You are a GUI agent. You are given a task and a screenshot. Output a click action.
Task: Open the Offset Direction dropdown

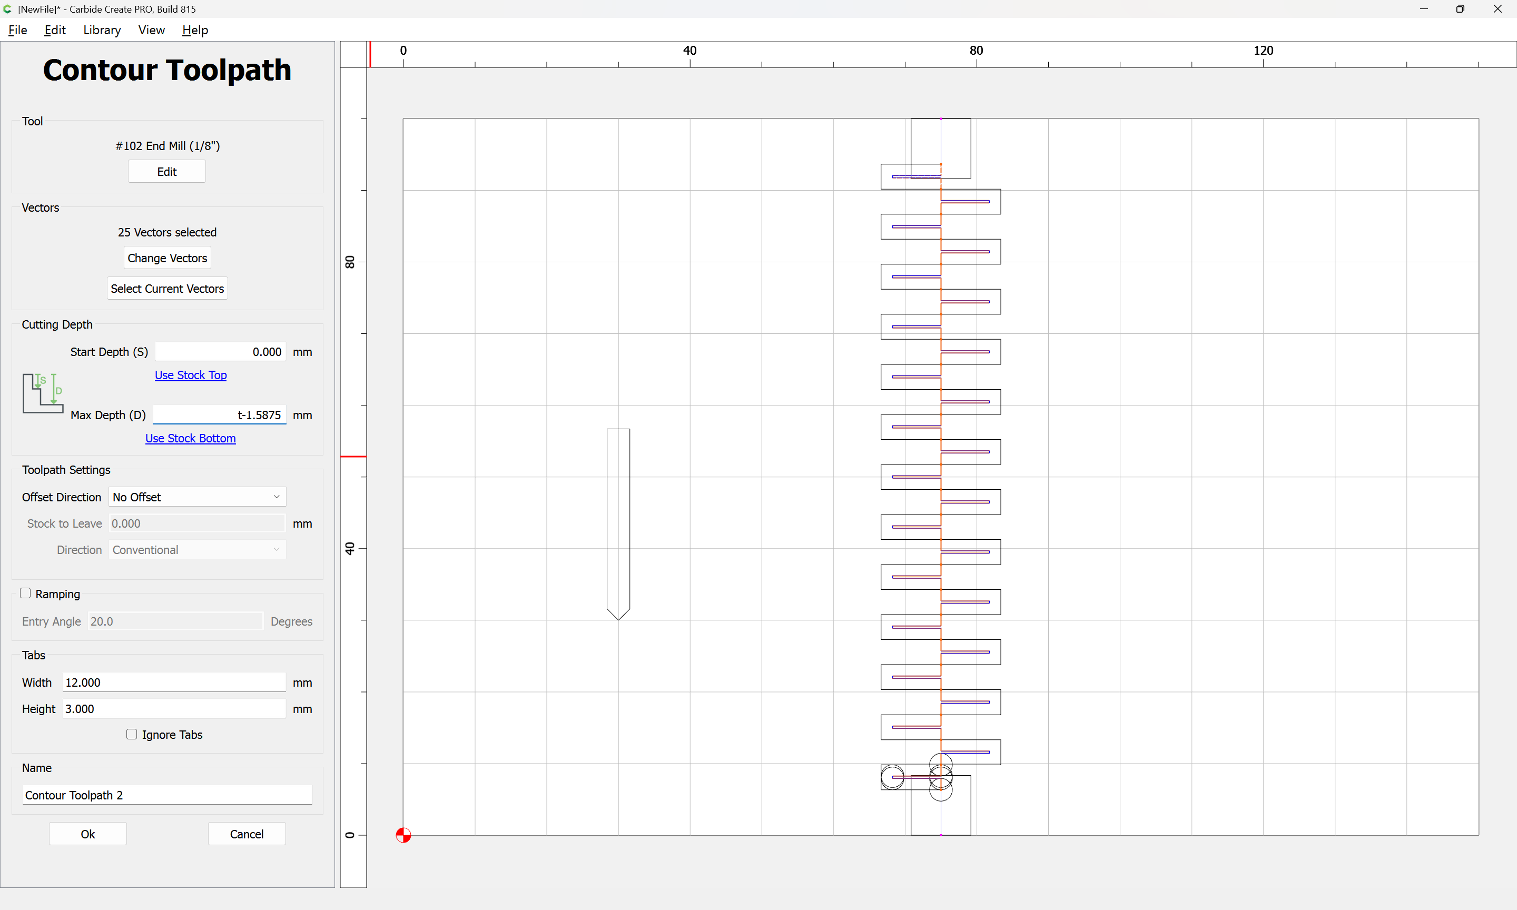198,497
